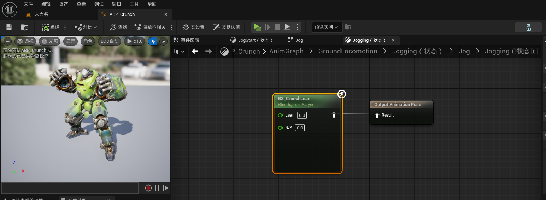Open the 编辑 menu
The height and width of the screenshot is (200, 546).
tap(46, 4)
